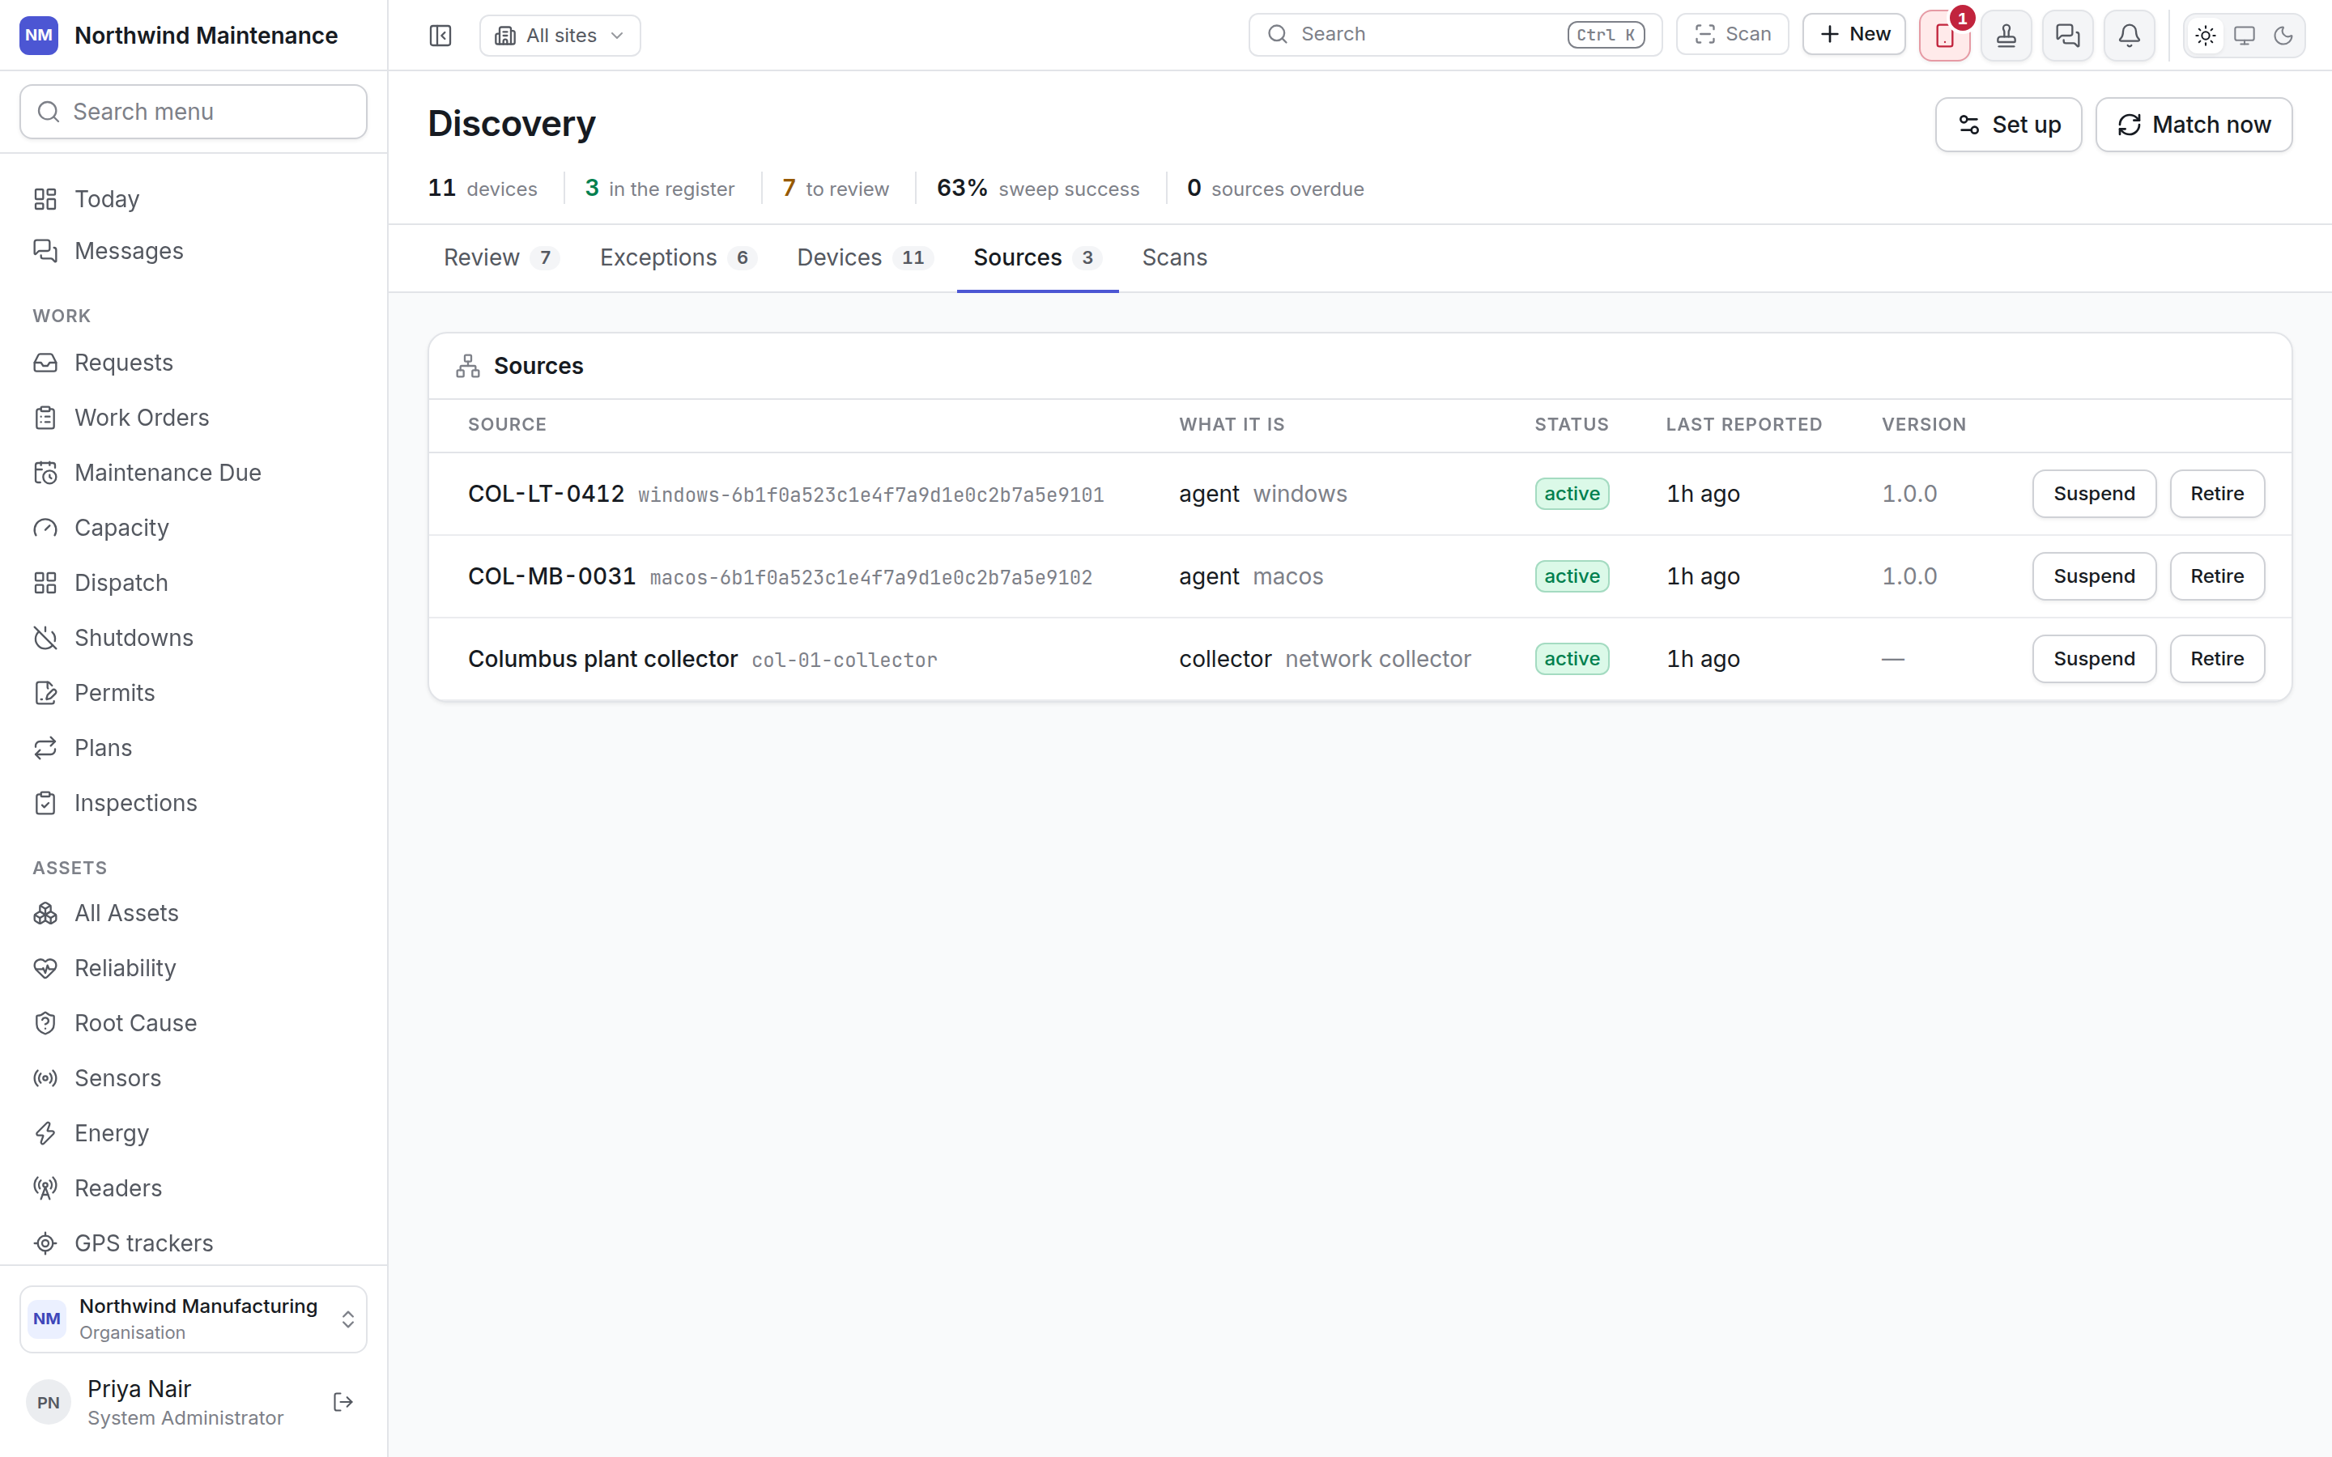Switch to light theme sun icon

click(2206, 36)
